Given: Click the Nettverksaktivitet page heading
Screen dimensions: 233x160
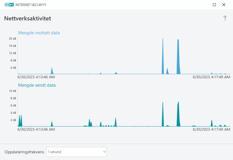Looking at the screenshot, I should click(28, 18).
